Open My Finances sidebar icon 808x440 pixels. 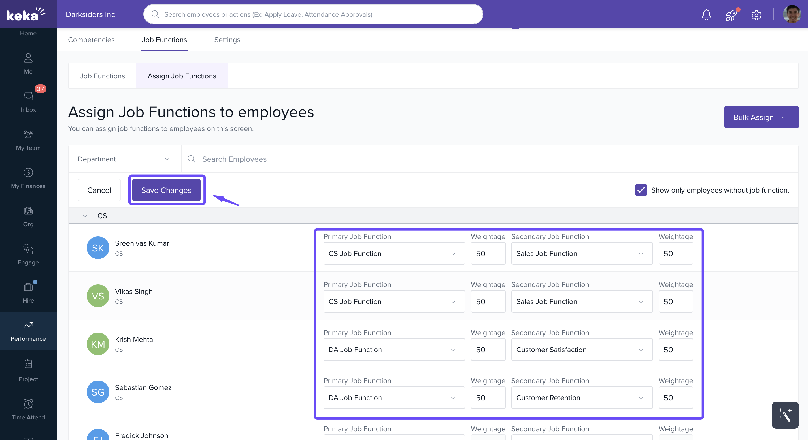tap(28, 178)
